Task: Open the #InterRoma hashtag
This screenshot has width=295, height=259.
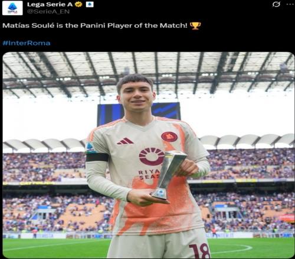Action: (27, 43)
